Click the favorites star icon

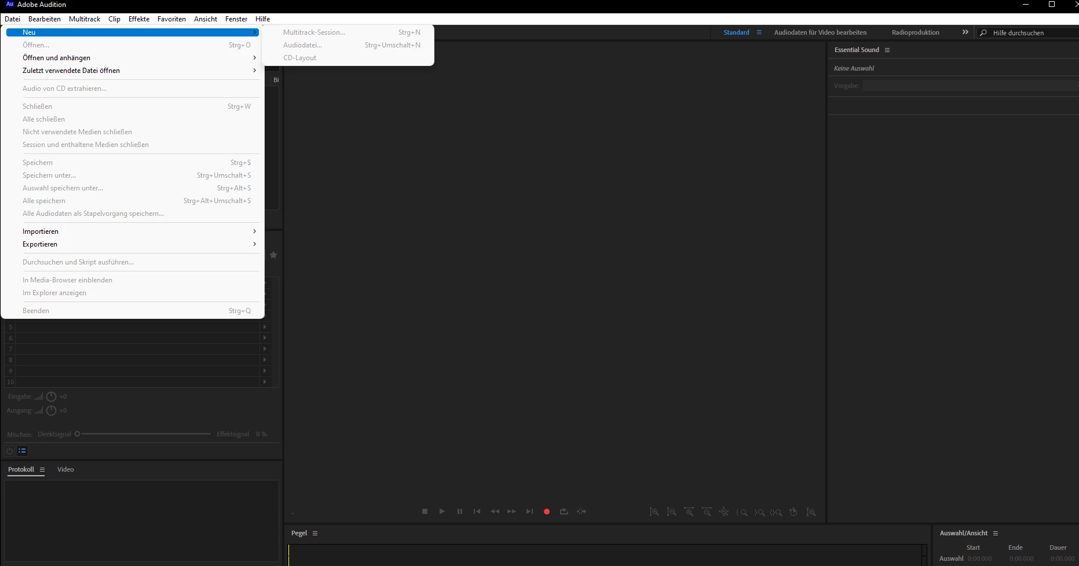273,255
